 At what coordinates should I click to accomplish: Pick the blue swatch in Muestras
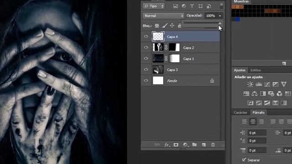coord(237,19)
